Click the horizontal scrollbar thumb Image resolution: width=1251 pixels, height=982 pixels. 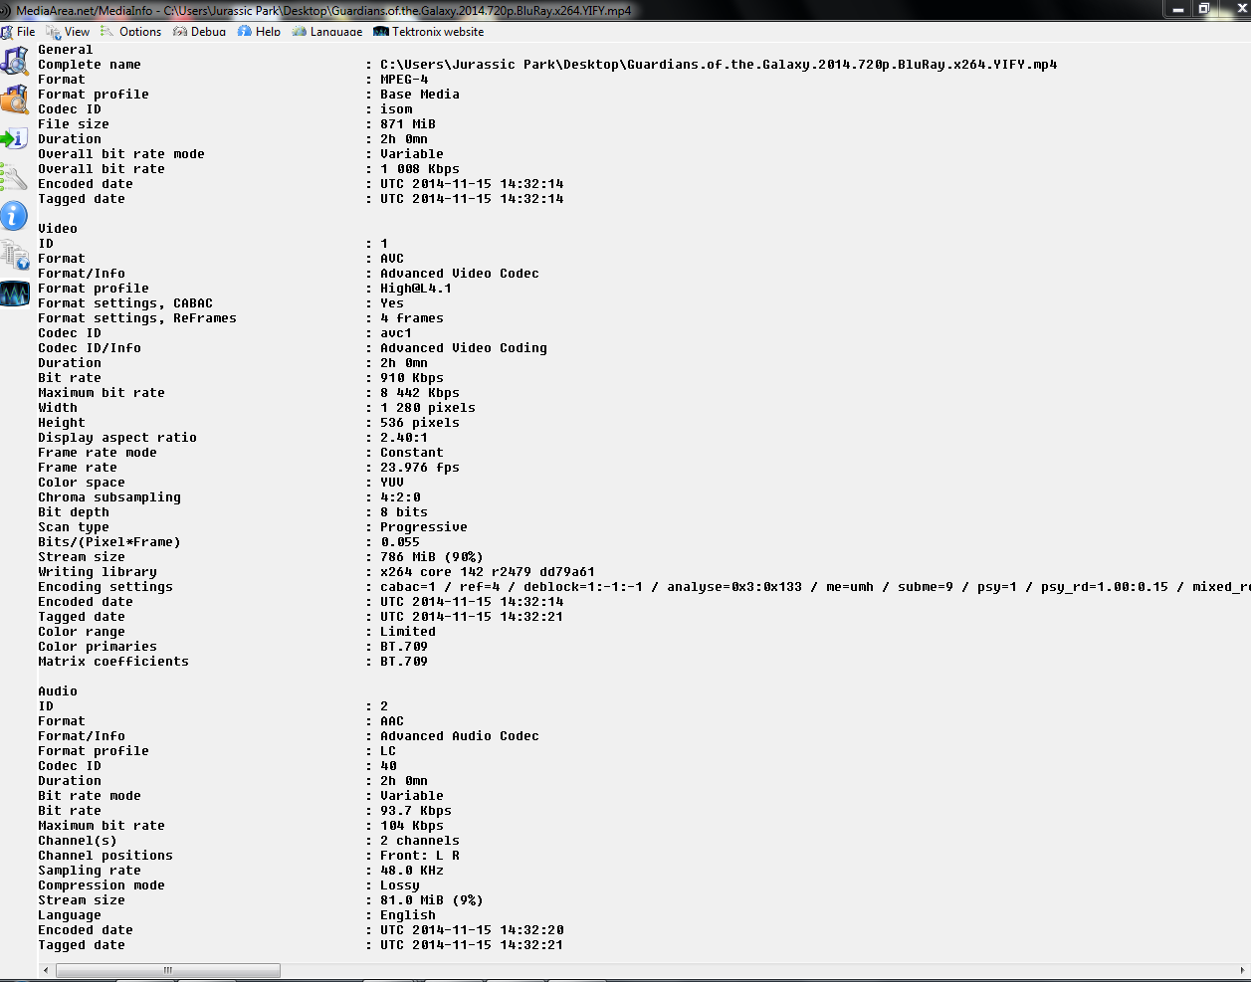pos(167,970)
